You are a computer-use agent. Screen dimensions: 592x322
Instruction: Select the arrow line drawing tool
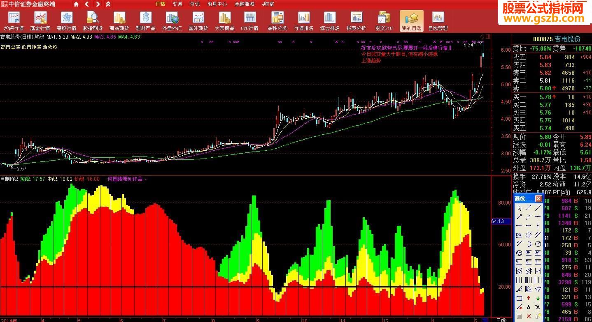pos(519,217)
